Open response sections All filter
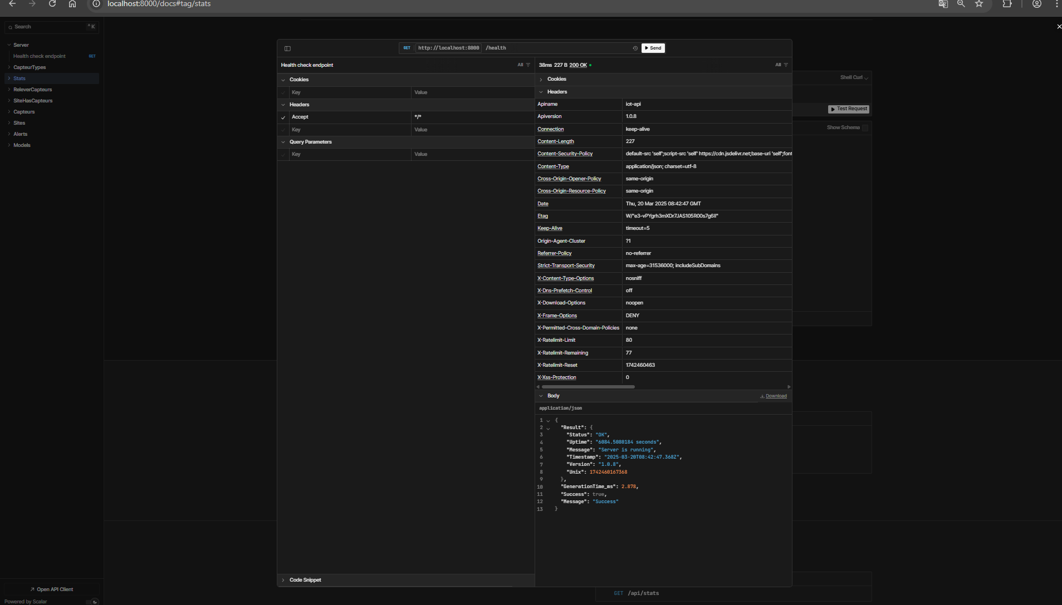 click(781, 65)
